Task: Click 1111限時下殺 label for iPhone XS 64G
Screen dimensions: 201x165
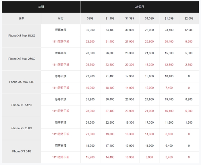Action: [61, 157]
